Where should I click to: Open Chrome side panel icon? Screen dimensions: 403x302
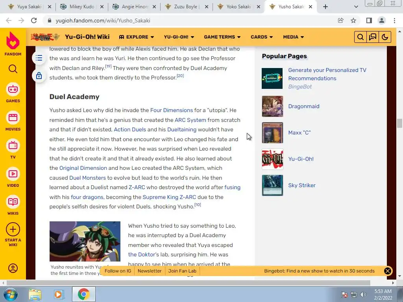[x=369, y=20]
